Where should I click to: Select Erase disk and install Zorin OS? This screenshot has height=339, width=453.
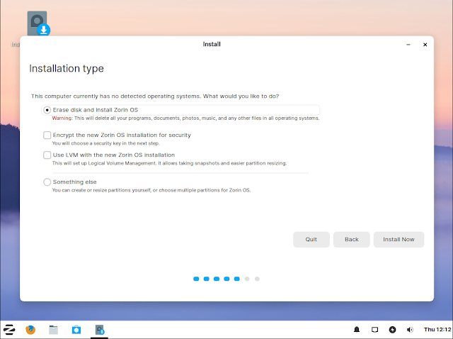47,110
